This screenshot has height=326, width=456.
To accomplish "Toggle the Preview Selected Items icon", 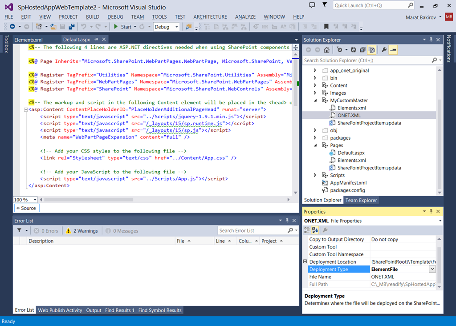I will tap(393, 50).
